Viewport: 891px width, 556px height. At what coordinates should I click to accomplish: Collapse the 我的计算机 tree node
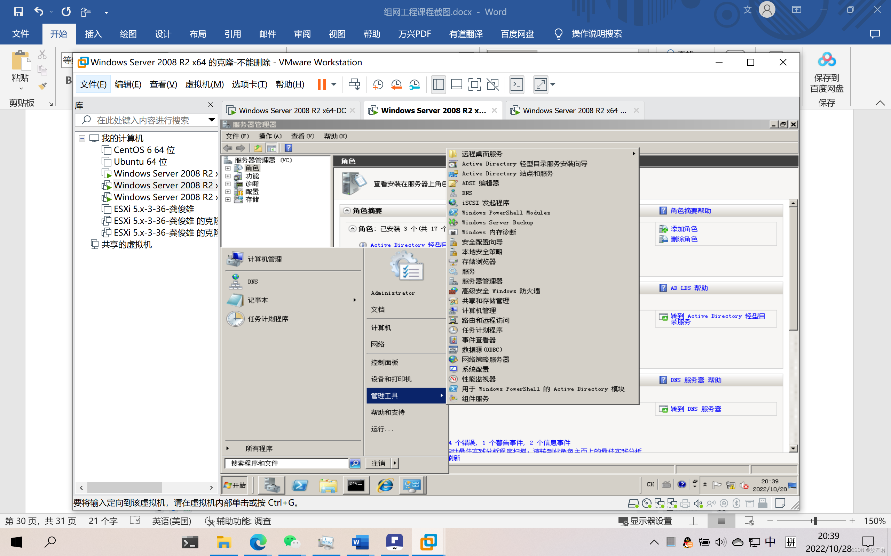82,138
